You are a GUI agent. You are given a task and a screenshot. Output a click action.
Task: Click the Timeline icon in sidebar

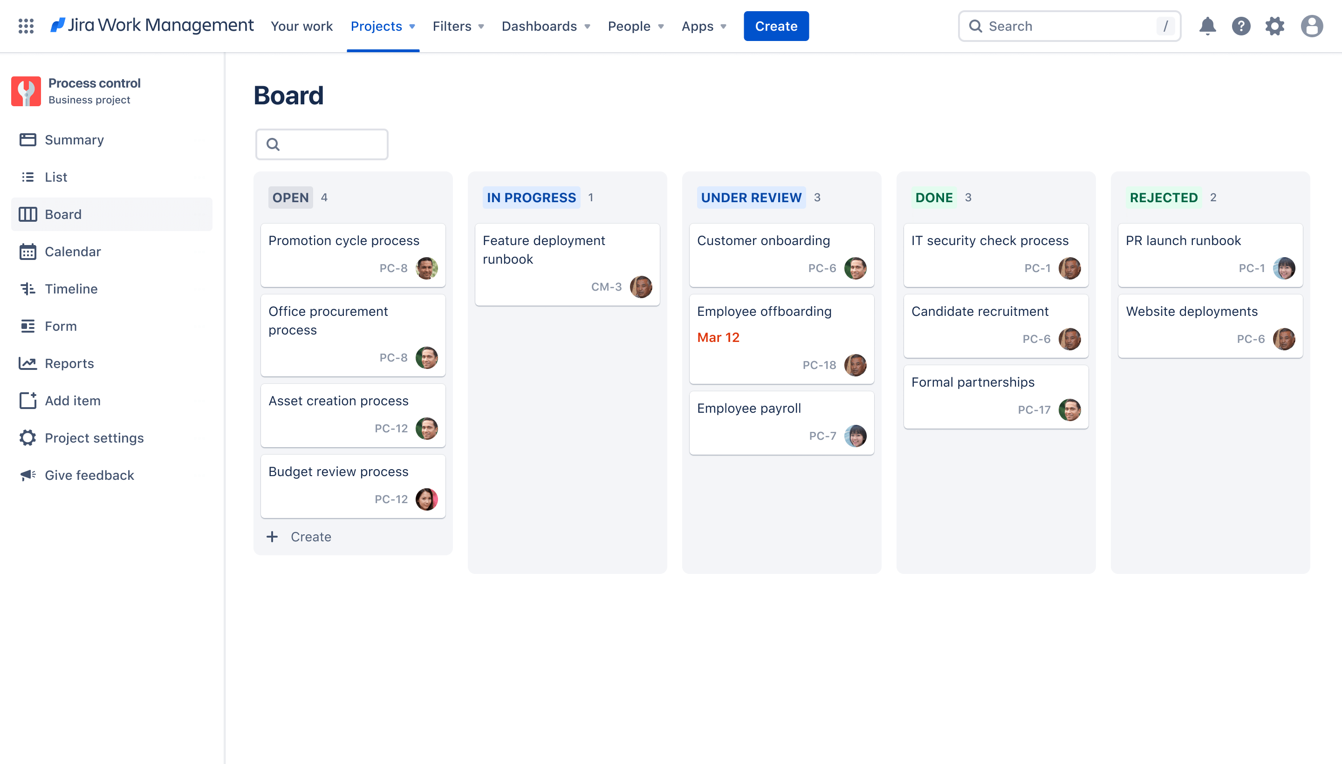(27, 289)
